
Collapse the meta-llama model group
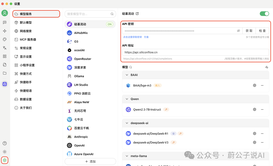coord(127,156)
